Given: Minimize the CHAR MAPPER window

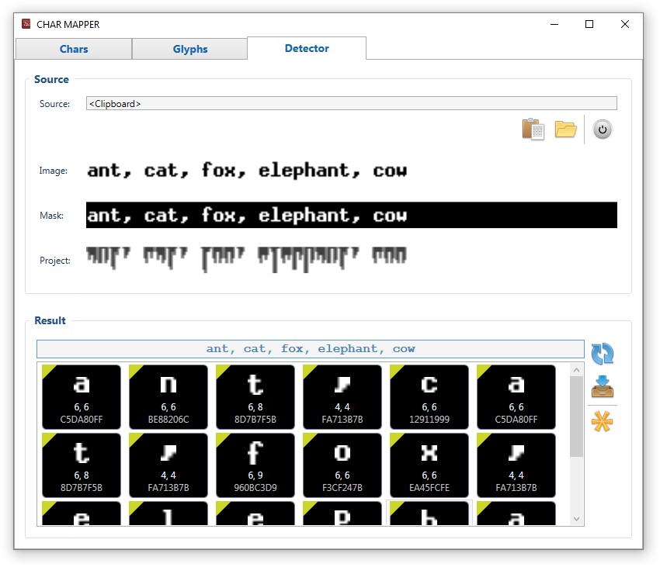Looking at the screenshot, I should (554, 24).
